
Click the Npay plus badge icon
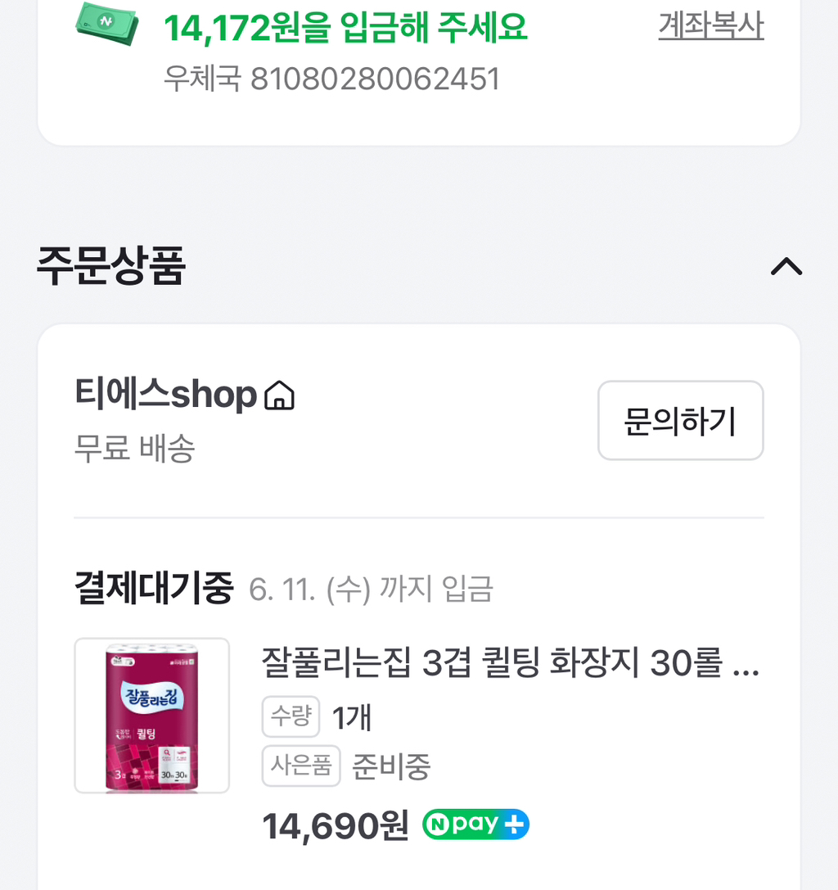[475, 824]
